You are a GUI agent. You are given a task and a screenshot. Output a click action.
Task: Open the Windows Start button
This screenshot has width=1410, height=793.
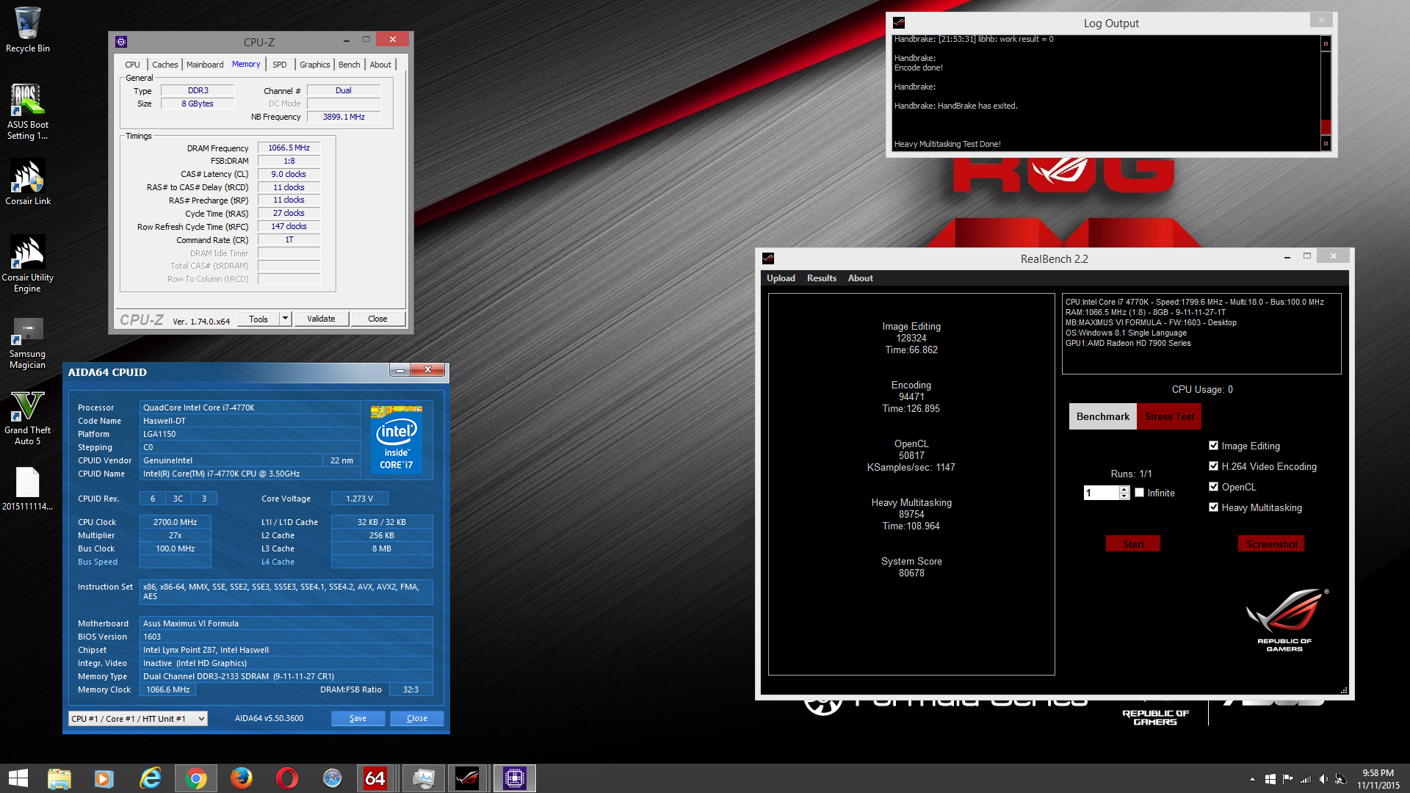18,778
